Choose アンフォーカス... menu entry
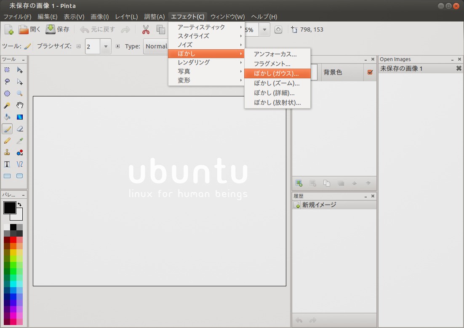Screen dimensions: 464x328 tap(277, 54)
